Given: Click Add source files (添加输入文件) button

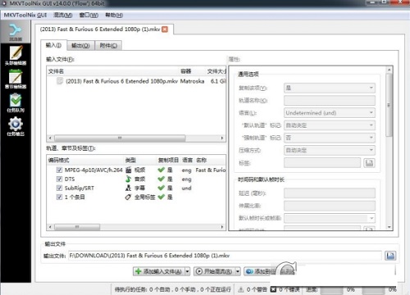Looking at the screenshot, I should click(159, 271).
